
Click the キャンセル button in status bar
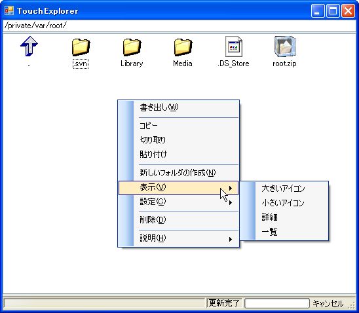point(328,304)
